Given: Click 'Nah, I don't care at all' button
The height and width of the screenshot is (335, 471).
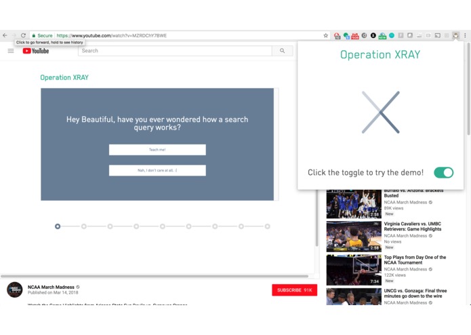Looking at the screenshot, I should (x=157, y=170).
